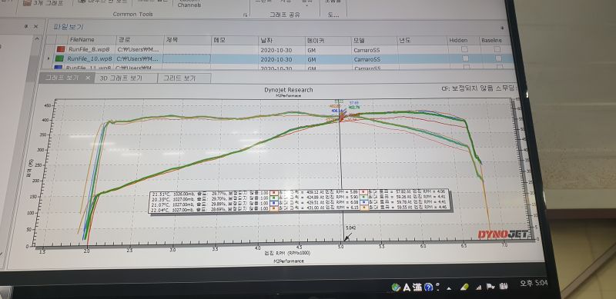The image size is (616, 299).
Task: Switch to the 그리드 보기 tab
Action: coord(179,78)
